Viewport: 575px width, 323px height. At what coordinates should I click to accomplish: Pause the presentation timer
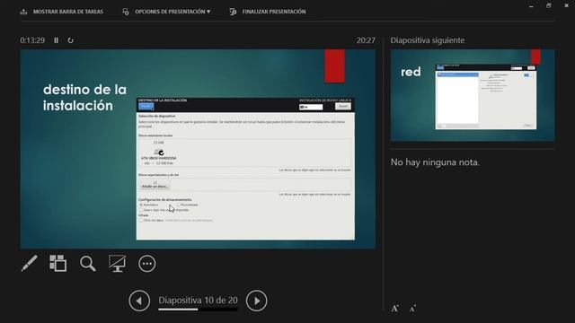pos(56,40)
